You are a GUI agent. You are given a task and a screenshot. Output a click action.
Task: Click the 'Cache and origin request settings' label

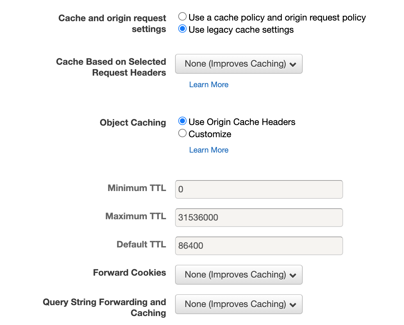[112, 23]
